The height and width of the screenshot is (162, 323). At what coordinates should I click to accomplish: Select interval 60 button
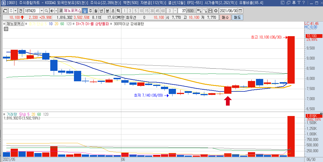[163, 11]
